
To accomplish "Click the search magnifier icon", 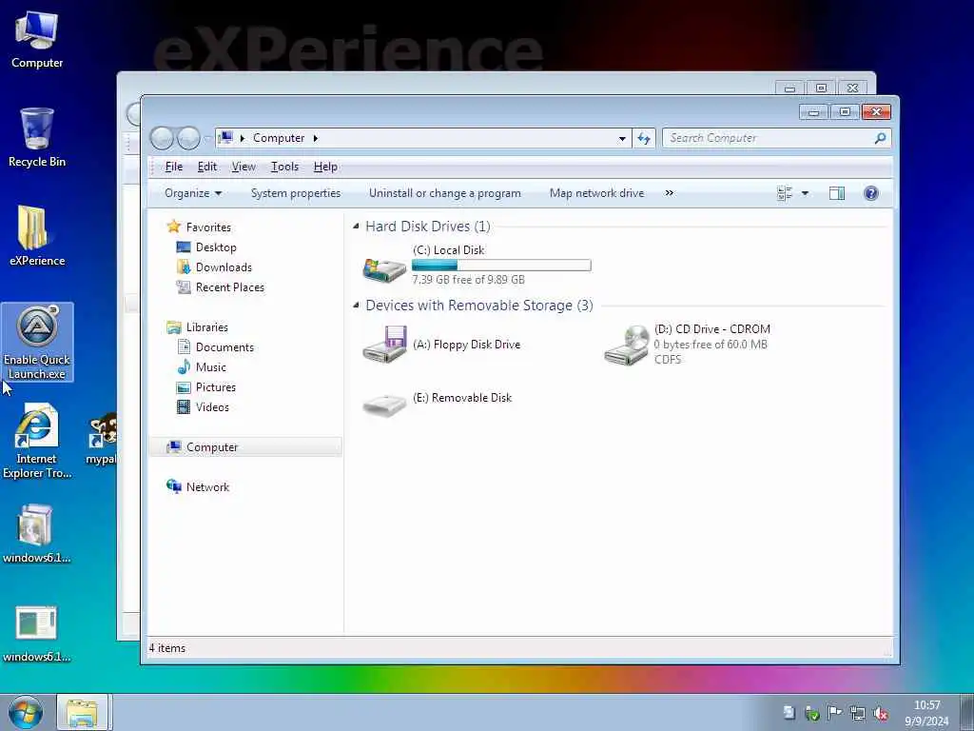I will click(x=880, y=138).
